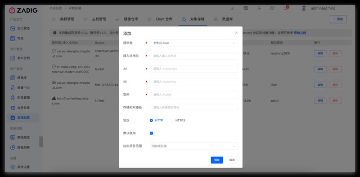Click the + 添加 button at top right
360x177 pixels.
tap(338, 19)
